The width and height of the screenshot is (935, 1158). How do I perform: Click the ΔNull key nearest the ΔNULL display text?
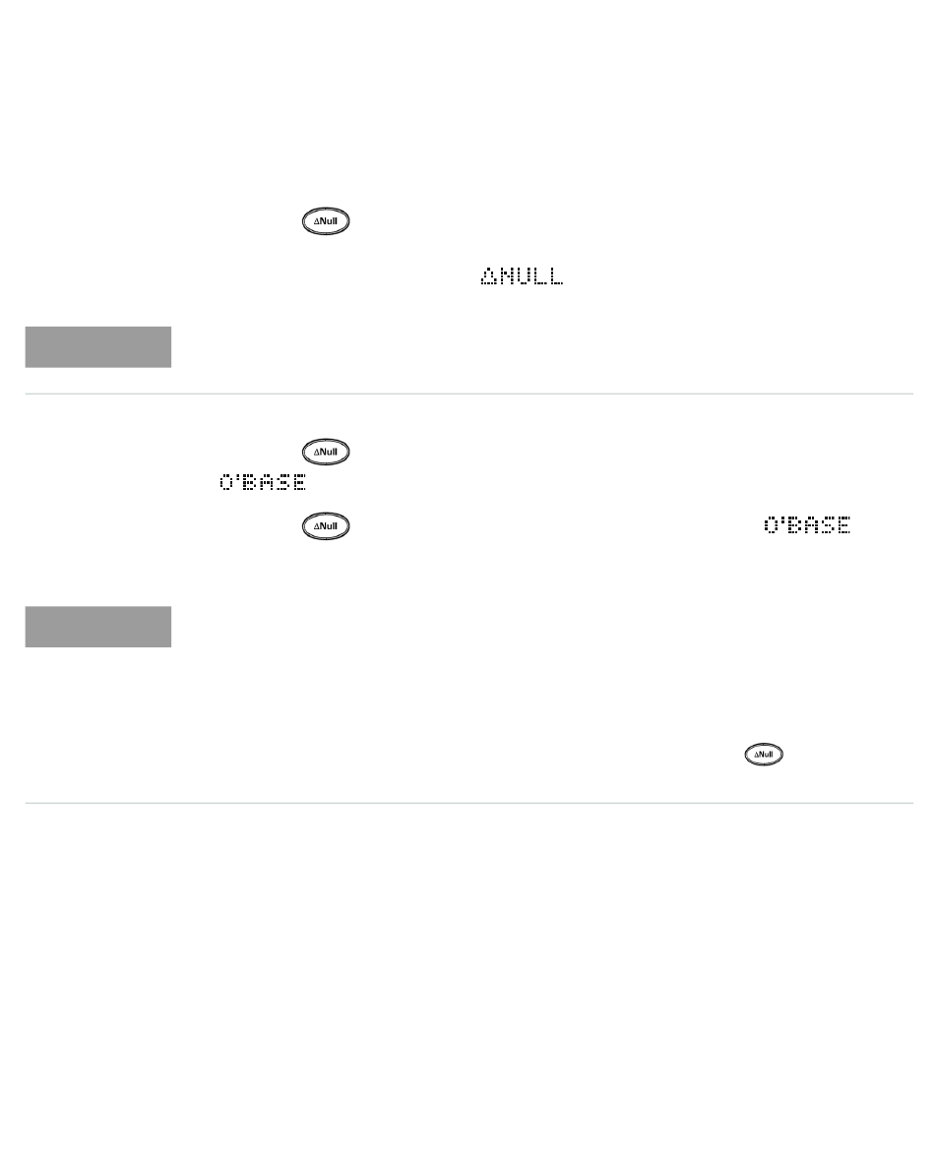(326, 221)
